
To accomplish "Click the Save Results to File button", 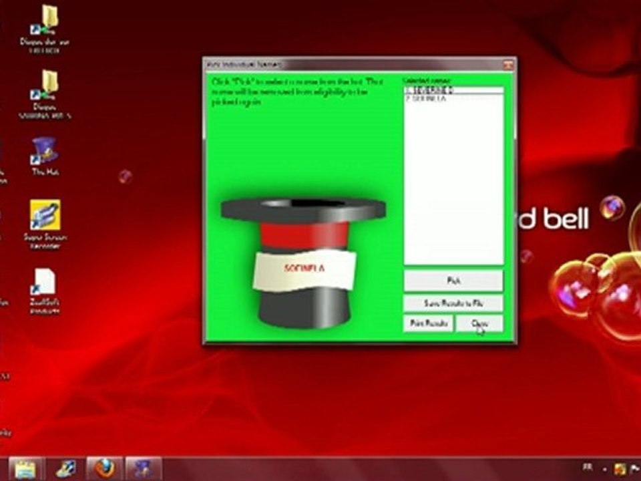I will 453,303.
